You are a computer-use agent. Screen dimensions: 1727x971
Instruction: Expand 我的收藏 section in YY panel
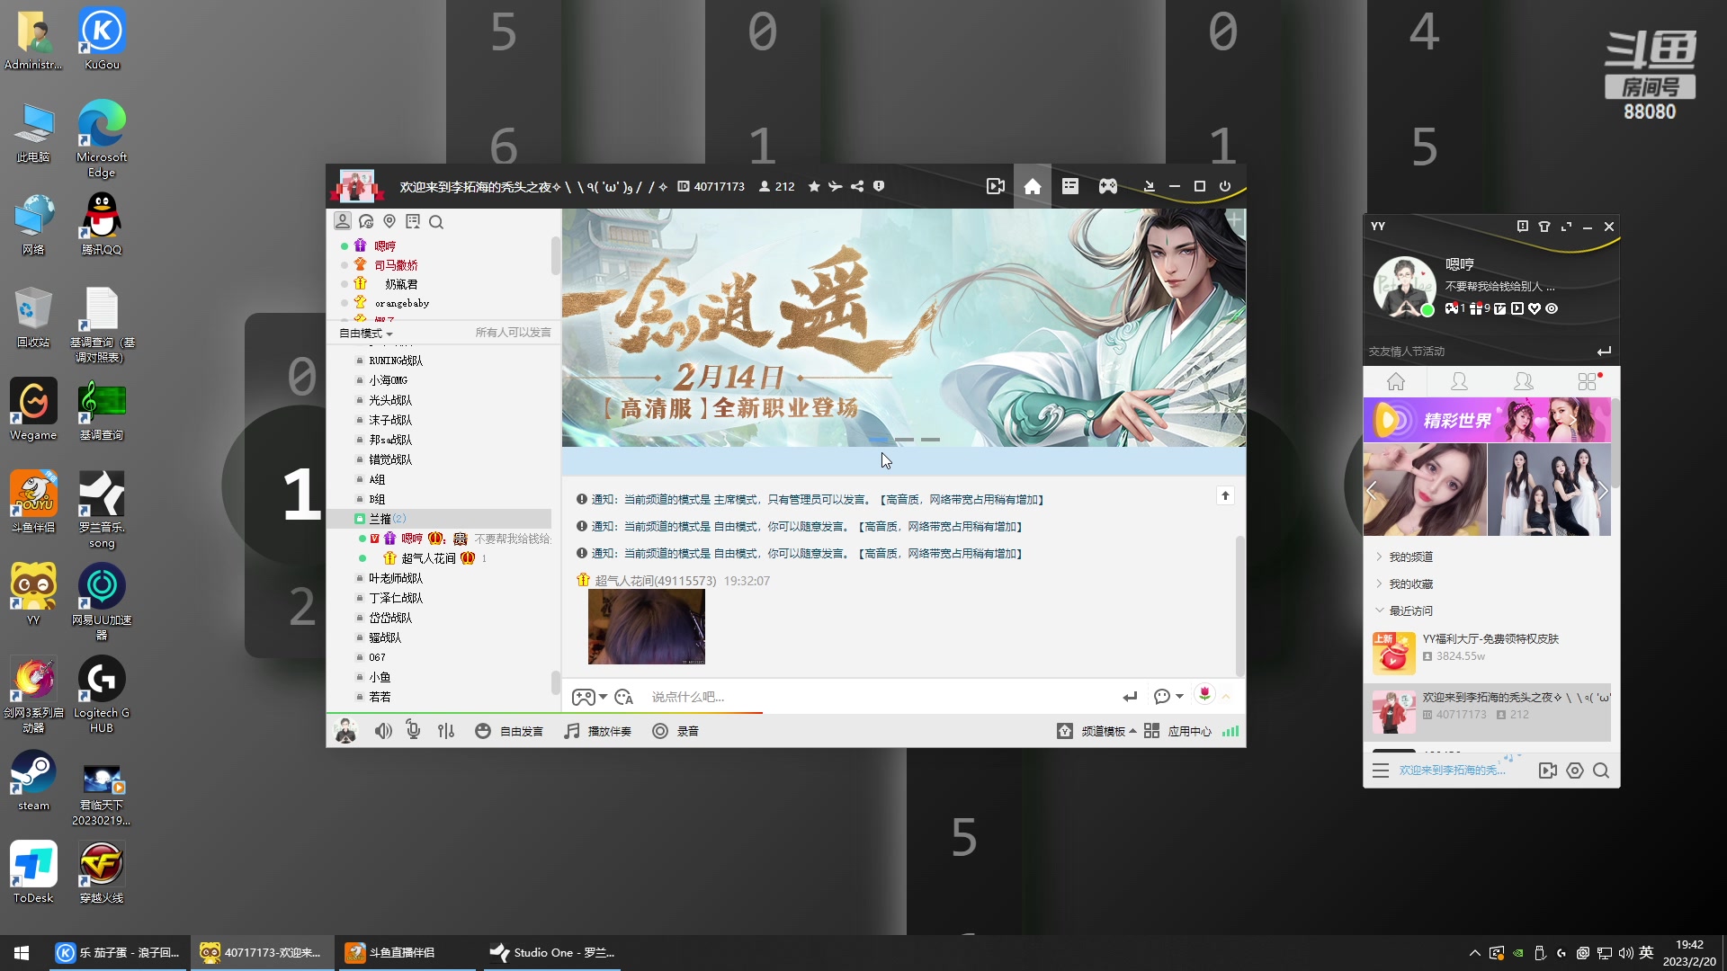[x=1410, y=583]
